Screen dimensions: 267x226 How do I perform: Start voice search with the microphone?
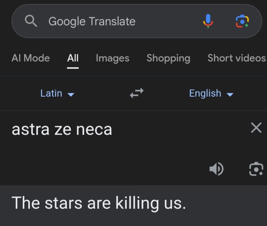click(208, 21)
